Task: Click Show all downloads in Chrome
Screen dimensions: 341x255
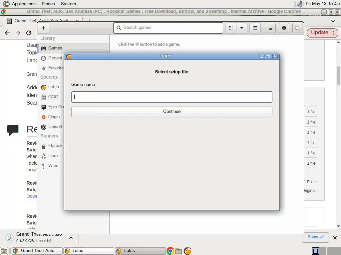Action: point(315,237)
